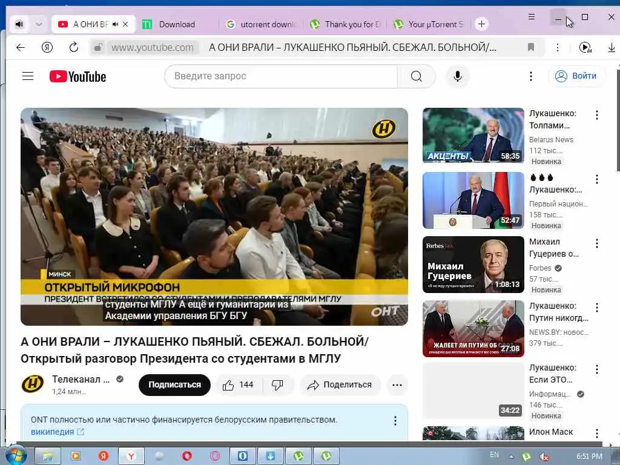The height and width of the screenshot is (465, 620).
Task: Open the 34:22 blank video thumbnail
Action: coord(473,391)
